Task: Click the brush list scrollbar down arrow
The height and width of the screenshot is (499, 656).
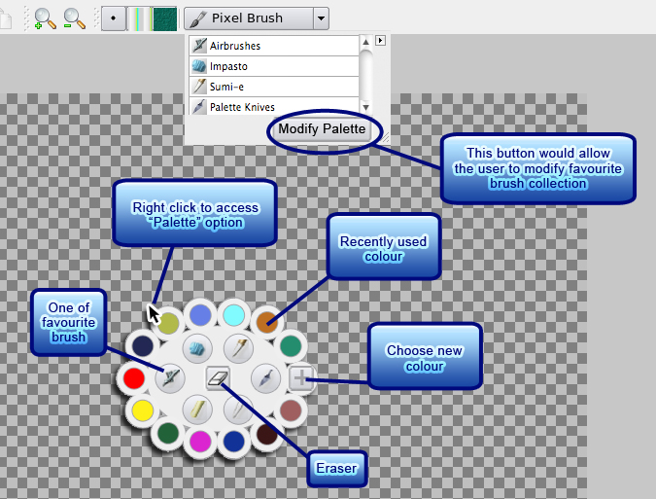Action: (366, 107)
